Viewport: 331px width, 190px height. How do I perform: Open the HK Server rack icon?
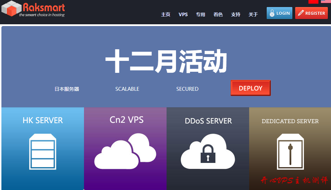43,152
